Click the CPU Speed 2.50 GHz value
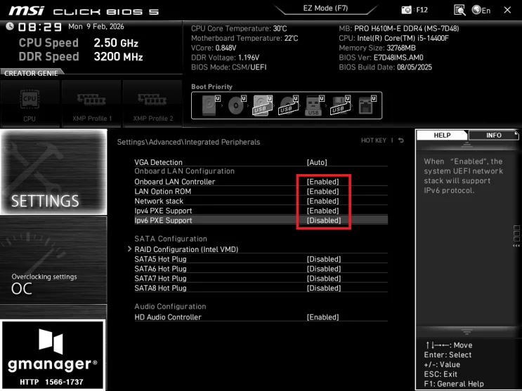This screenshot has width=522, height=391. pyautogui.click(x=116, y=43)
